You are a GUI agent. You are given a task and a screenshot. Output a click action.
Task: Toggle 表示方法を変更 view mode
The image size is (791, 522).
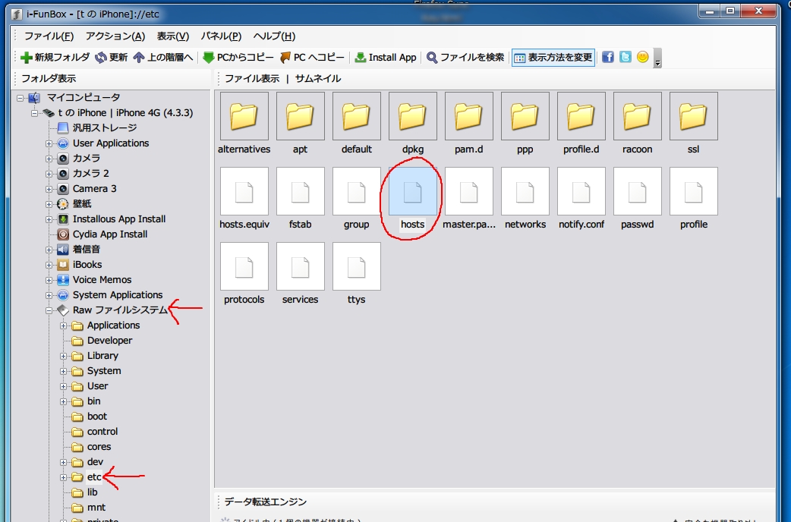click(x=553, y=58)
